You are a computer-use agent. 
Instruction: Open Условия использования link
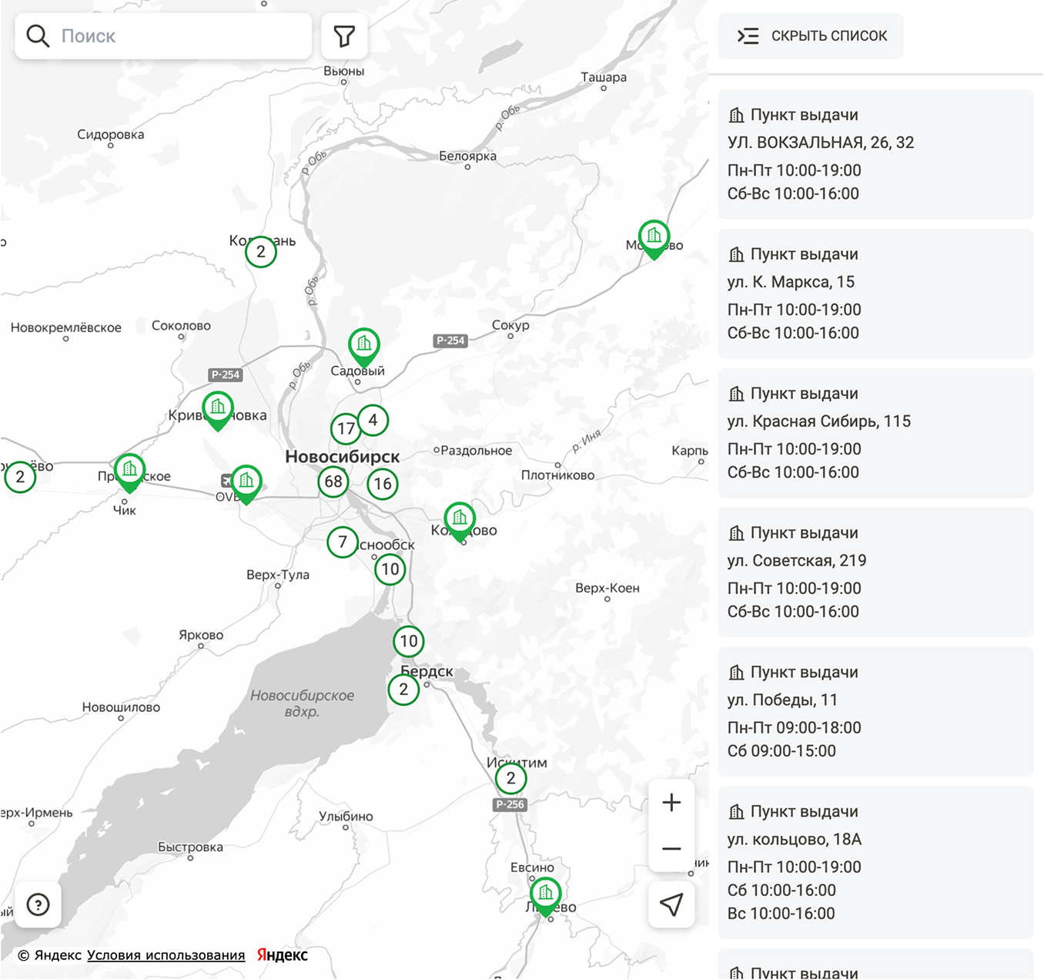click(166, 955)
